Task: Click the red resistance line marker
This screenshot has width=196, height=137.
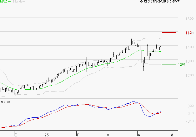Action: point(169,32)
